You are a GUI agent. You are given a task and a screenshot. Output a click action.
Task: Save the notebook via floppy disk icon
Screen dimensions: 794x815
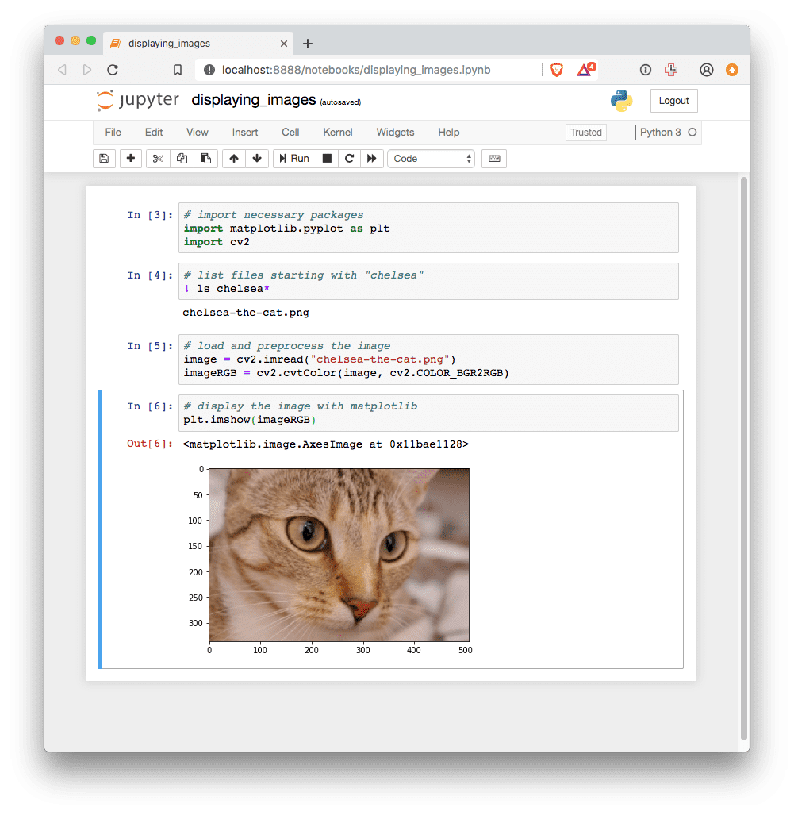point(104,159)
